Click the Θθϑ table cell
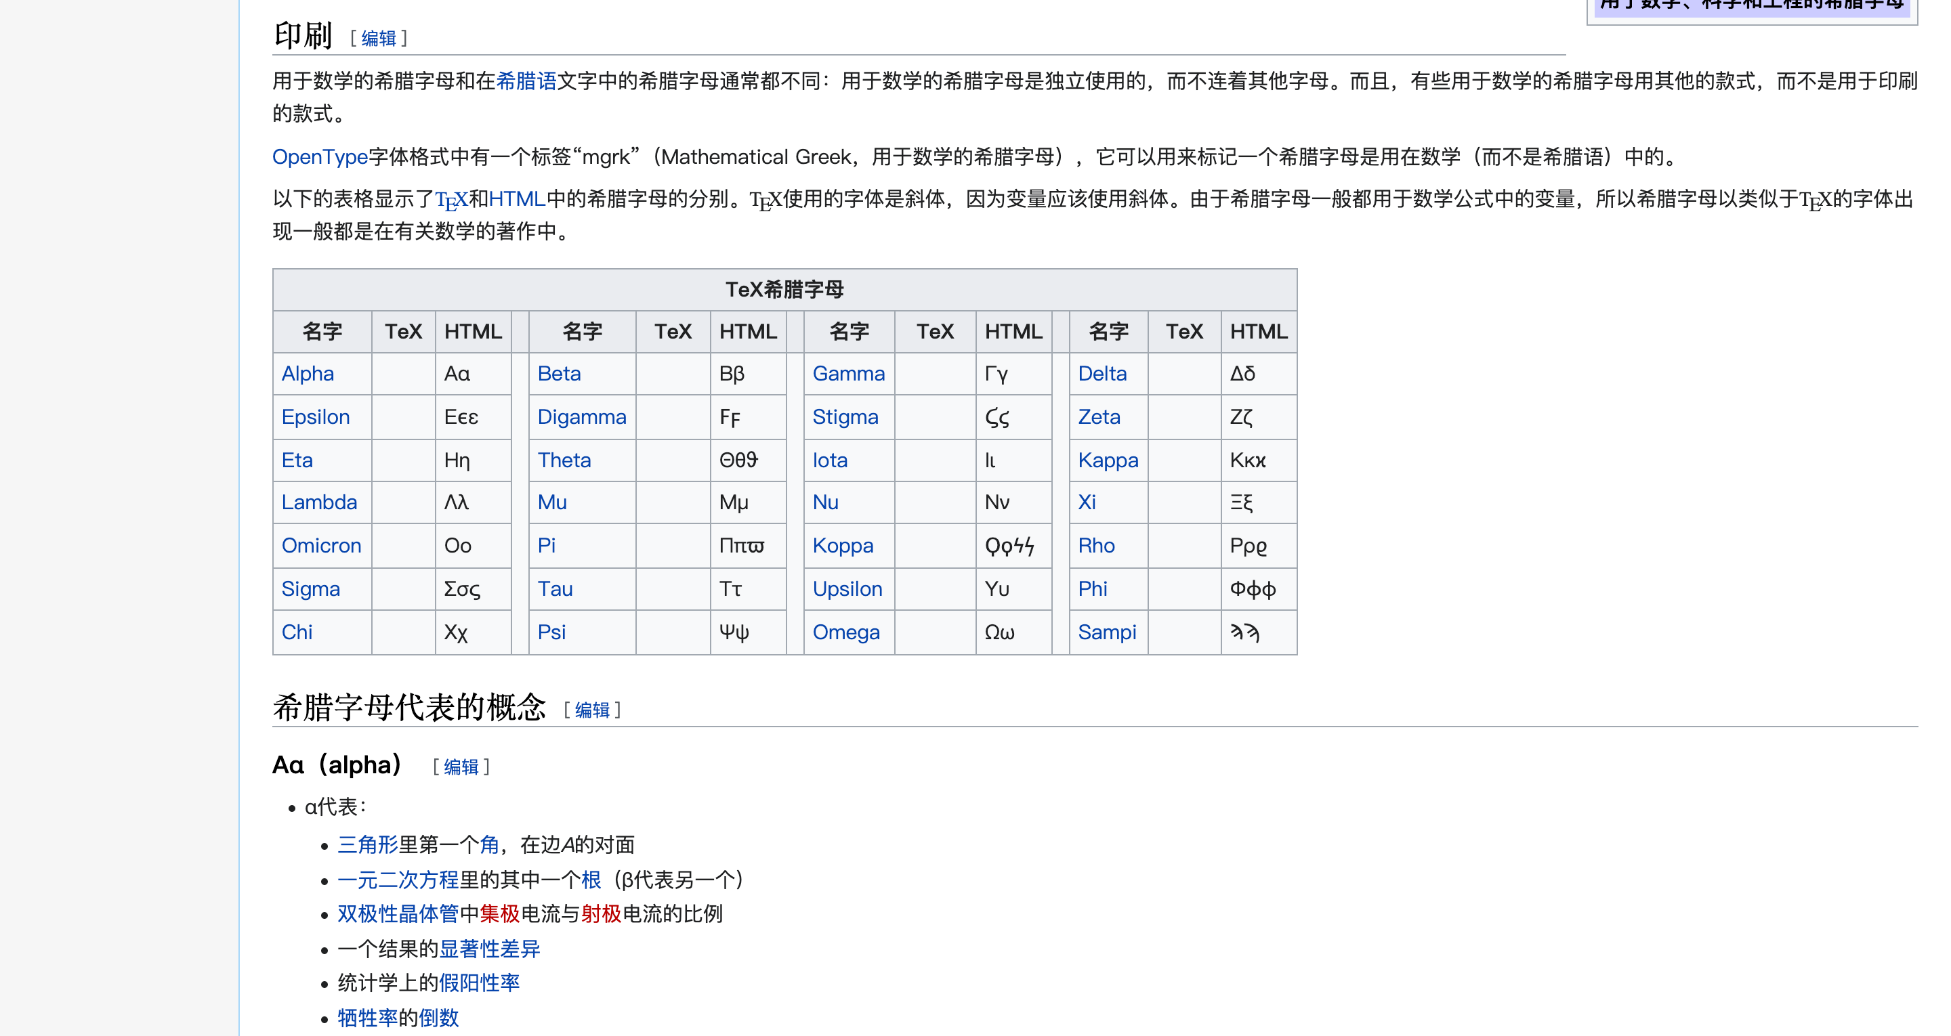This screenshot has width=1951, height=1036. pyautogui.click(x=749, y=460)
